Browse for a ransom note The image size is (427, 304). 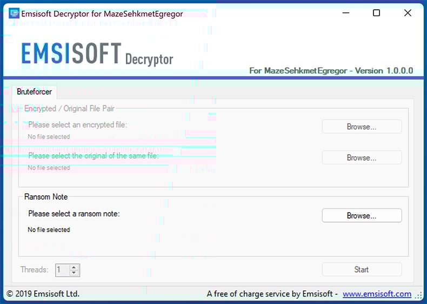click(x=362, y=216)
